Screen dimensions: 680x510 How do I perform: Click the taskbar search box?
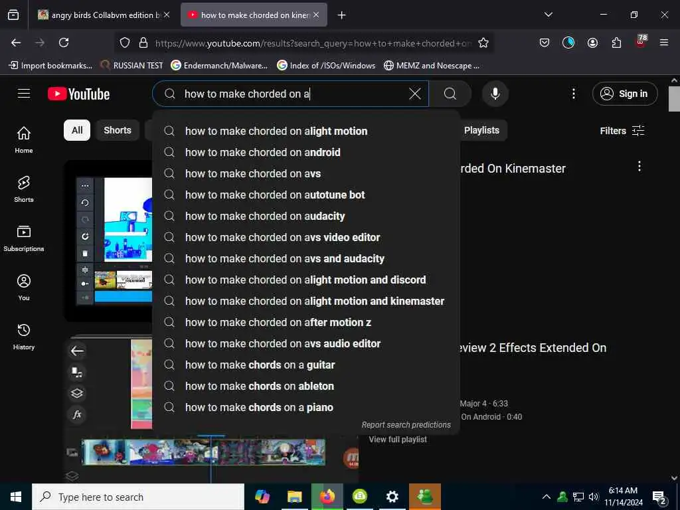tap(138, 497)
